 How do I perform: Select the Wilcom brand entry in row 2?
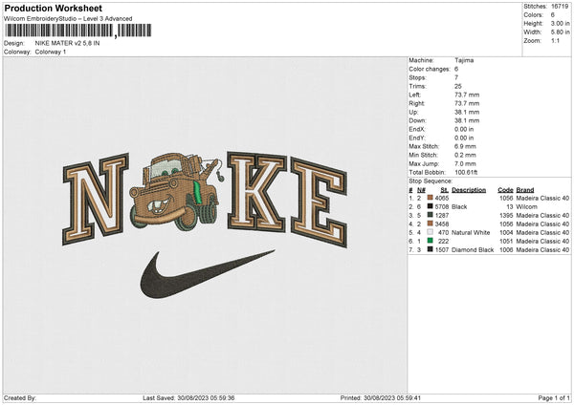pyautogui.click(x=526, y=207)
